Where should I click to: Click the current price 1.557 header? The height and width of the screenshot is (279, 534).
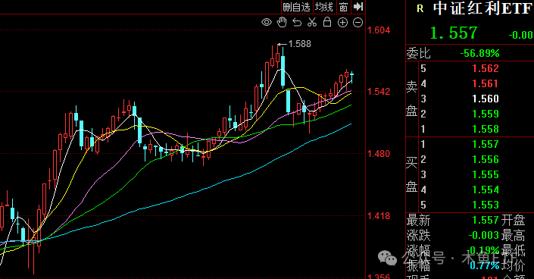[454, 33]
